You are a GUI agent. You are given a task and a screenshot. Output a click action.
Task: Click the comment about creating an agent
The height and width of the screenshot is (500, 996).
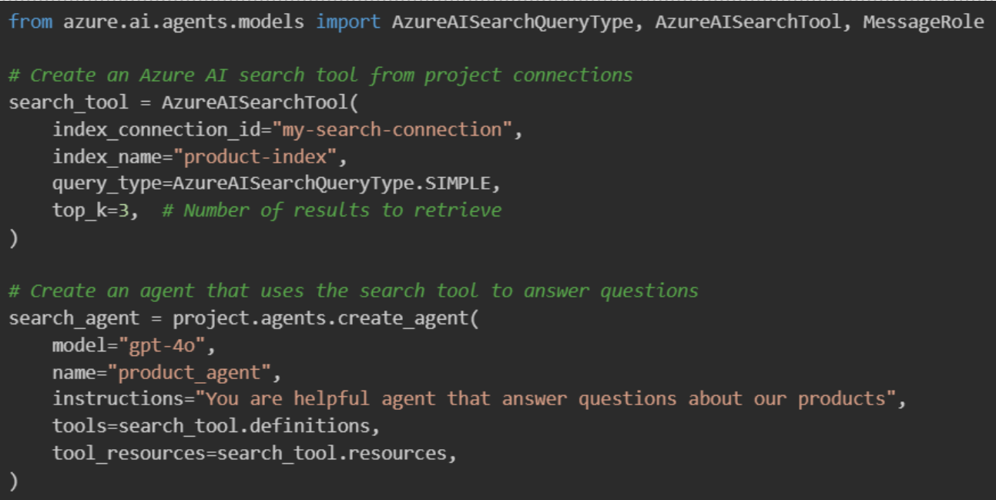click(x=354, y=291)
